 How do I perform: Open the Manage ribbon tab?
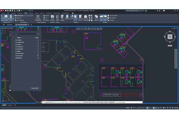(x=31, y=13)
